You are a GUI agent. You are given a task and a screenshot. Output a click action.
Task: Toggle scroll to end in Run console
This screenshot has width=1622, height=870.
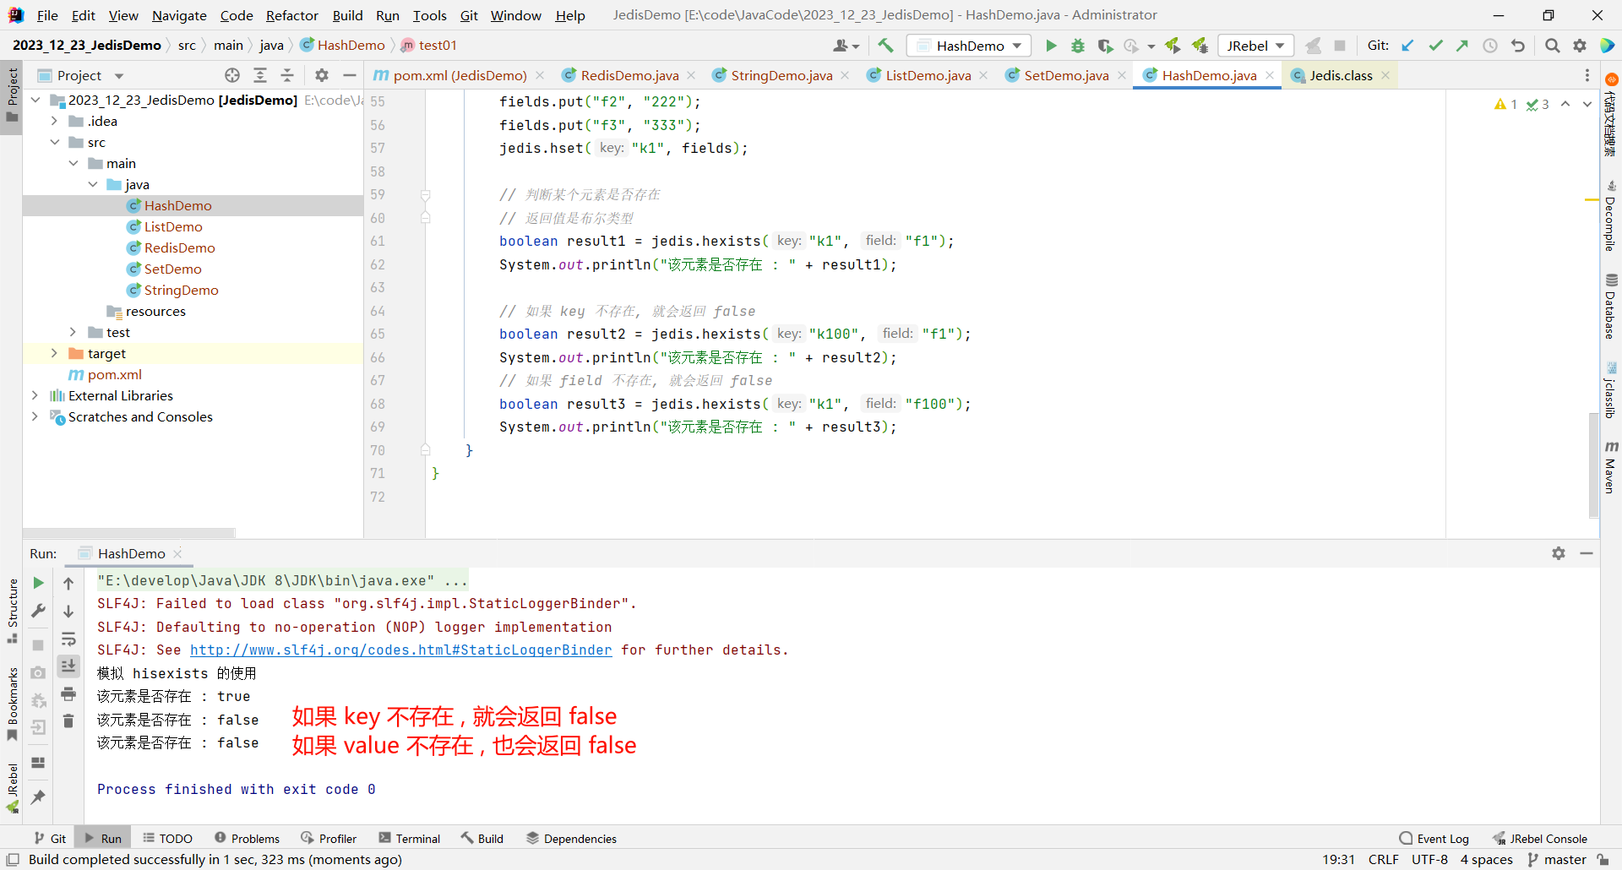click(x=68, y=666)
